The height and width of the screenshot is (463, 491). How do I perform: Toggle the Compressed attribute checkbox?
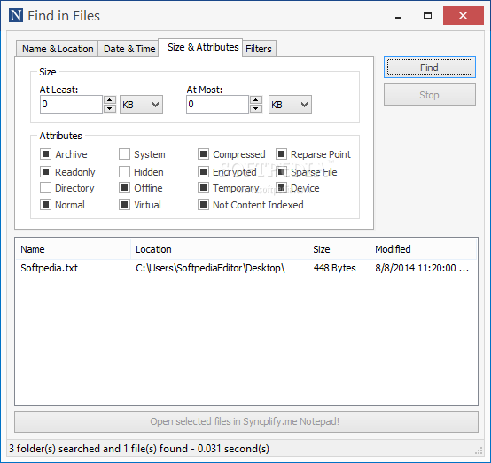(203, 154)
